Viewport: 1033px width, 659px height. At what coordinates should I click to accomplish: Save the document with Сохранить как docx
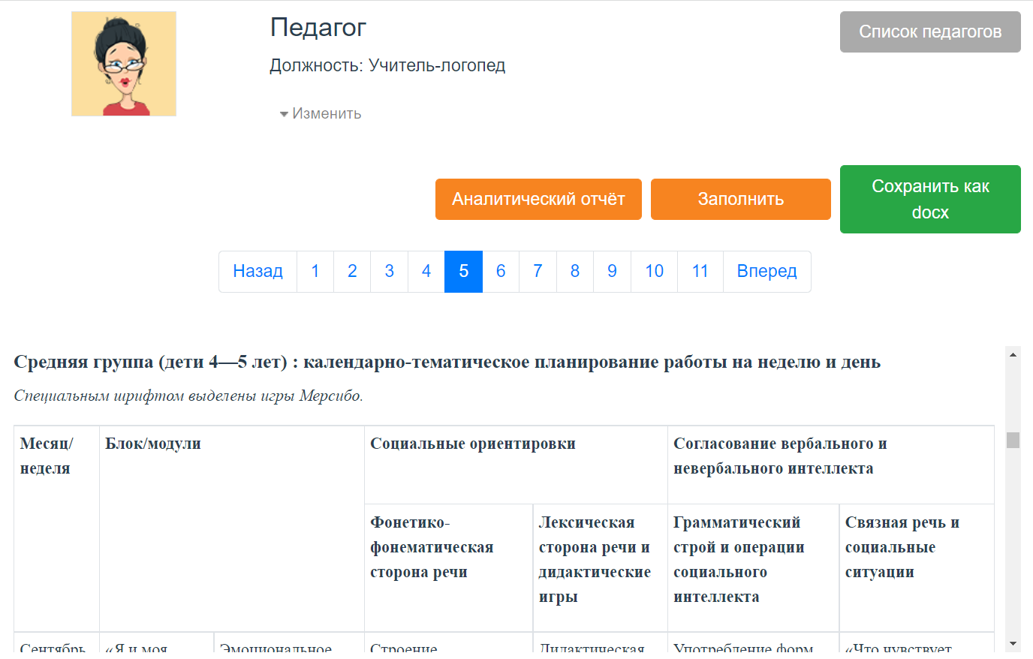click(929, 199)
